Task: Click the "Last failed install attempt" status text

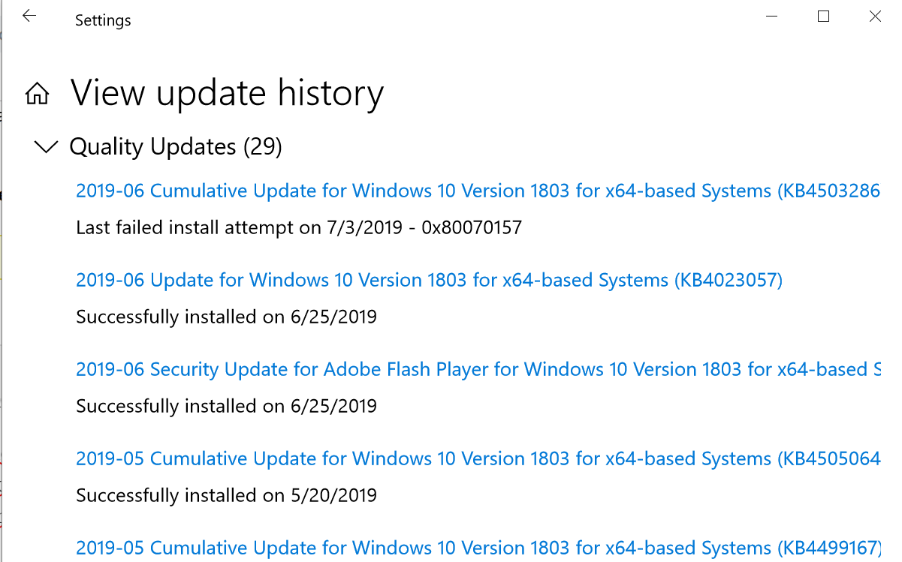Action: click(x=198, y=227)
